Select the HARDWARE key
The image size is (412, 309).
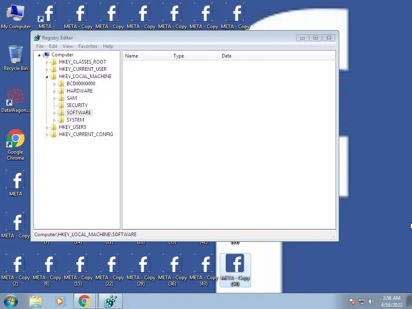click(x=80, y=91)
